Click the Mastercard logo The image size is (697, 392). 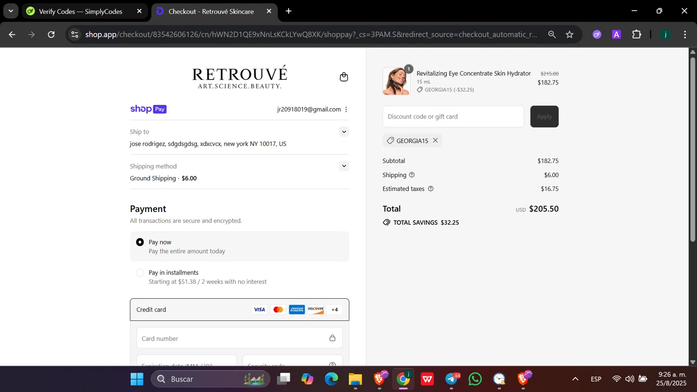(x=278, y=310)
